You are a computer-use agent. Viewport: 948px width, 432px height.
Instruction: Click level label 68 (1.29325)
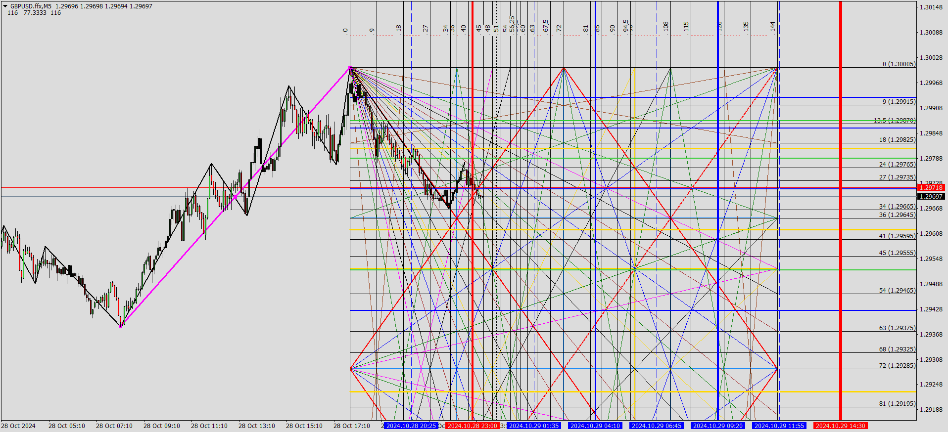tap(897, 349)
